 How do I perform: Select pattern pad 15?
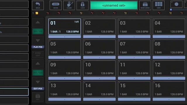[x=134, y=89]
